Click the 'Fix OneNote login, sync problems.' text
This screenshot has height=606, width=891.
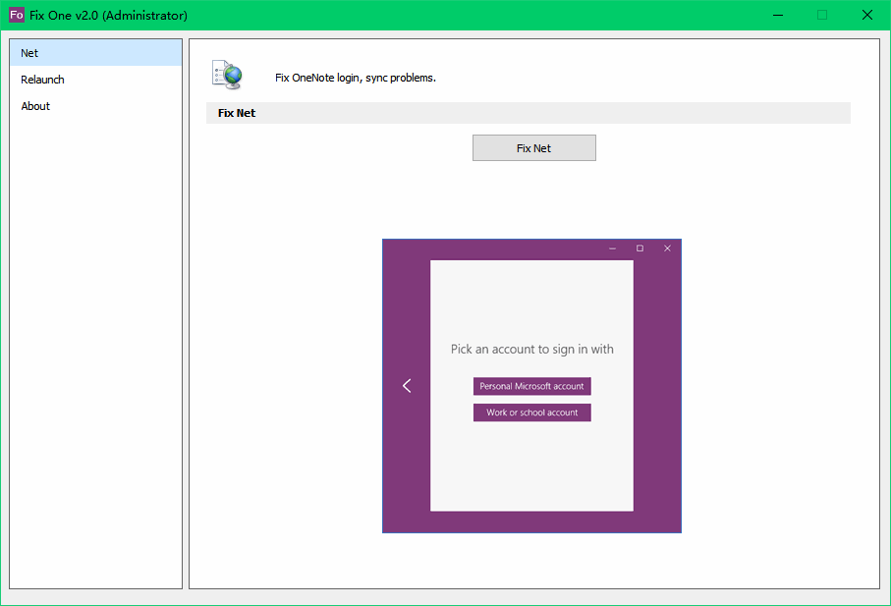[x=356, y=78]
